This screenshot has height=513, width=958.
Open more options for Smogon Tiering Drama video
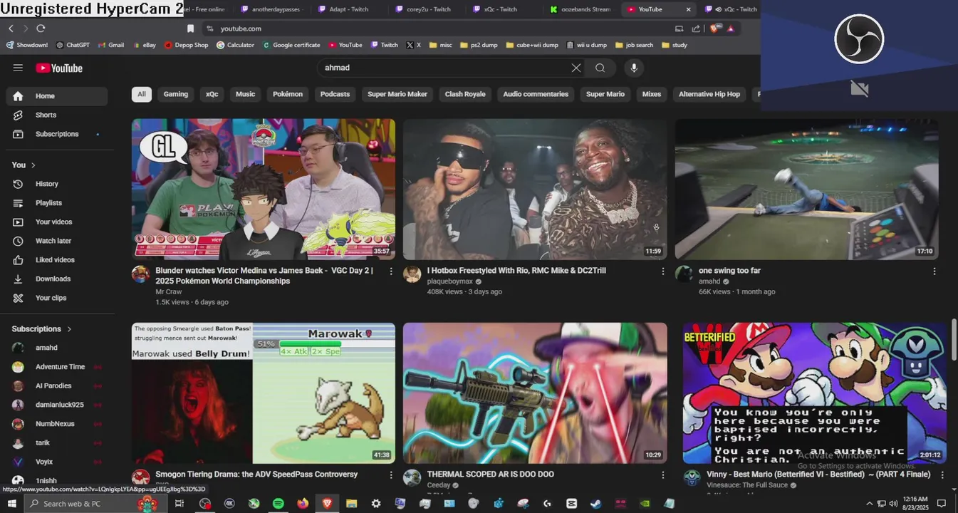click(390, 475)
